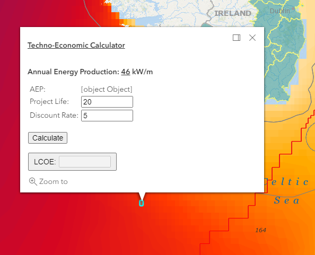Viewport: 315px width, 255px height.
Task: Click the Discount Rate label
Action: click(54, 115)
